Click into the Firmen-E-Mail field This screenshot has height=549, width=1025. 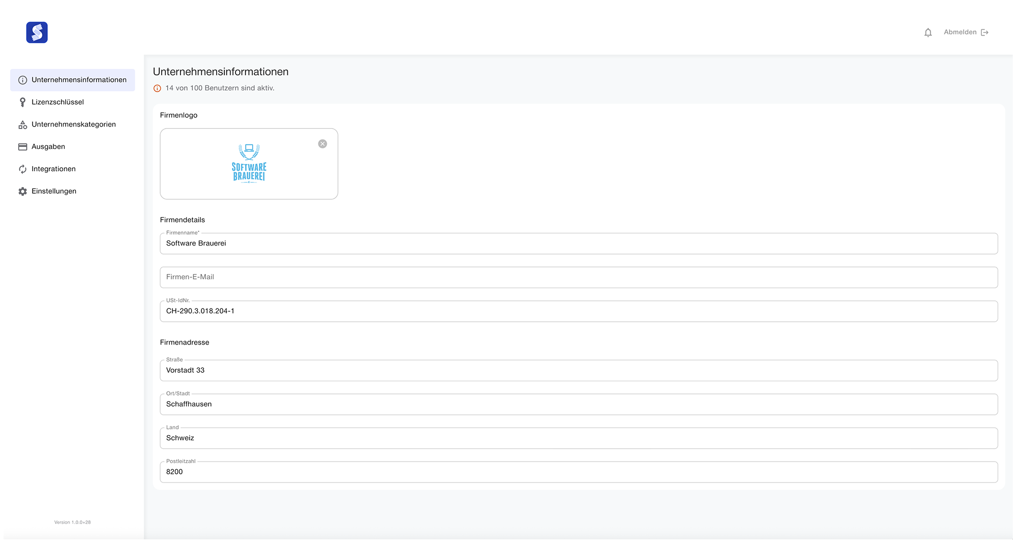click(x=579, y=278)
